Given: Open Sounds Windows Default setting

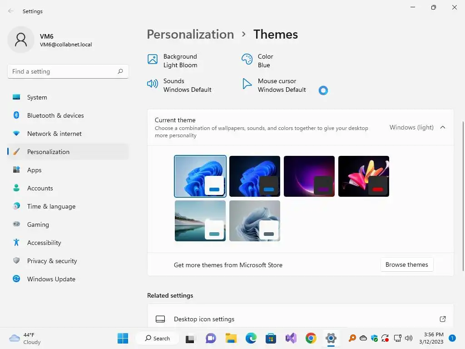Looking at the screenshot, I should tap(179, 85).
